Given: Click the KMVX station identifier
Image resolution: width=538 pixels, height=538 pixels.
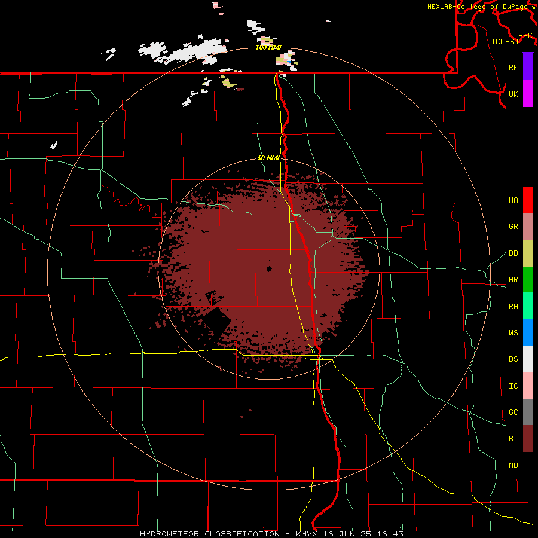Looking at the screenshot, I should pyautogui.click(x=306, y=534).
